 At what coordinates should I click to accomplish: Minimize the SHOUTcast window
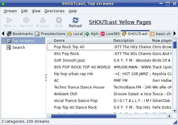click(x=161, y=4)
